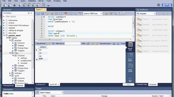Toggle the left sidebar panel icon
Screen dimensions: 174x97
click(x=163, y=5)
